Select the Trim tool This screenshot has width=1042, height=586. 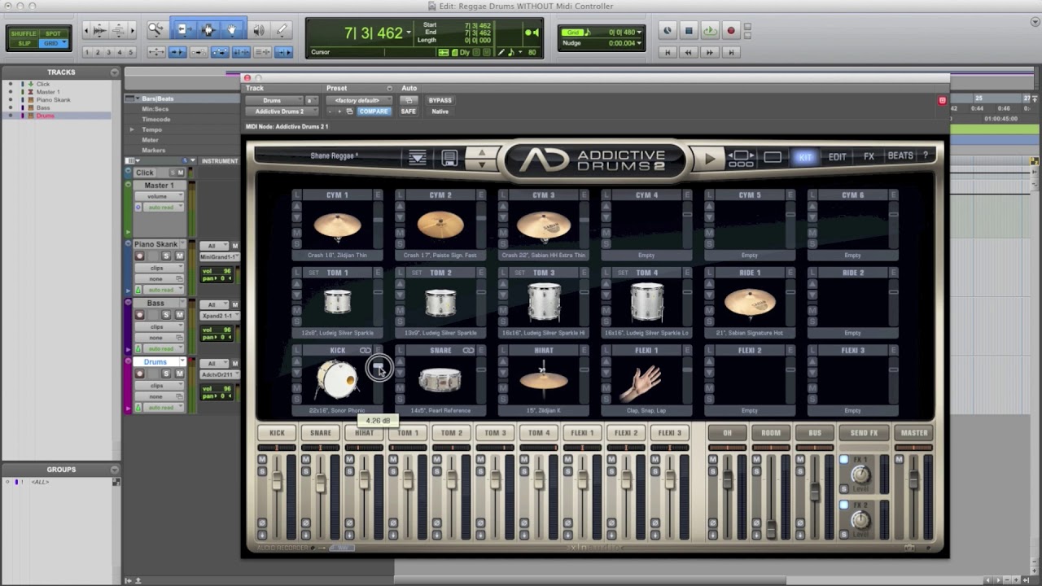coord(184,30)
